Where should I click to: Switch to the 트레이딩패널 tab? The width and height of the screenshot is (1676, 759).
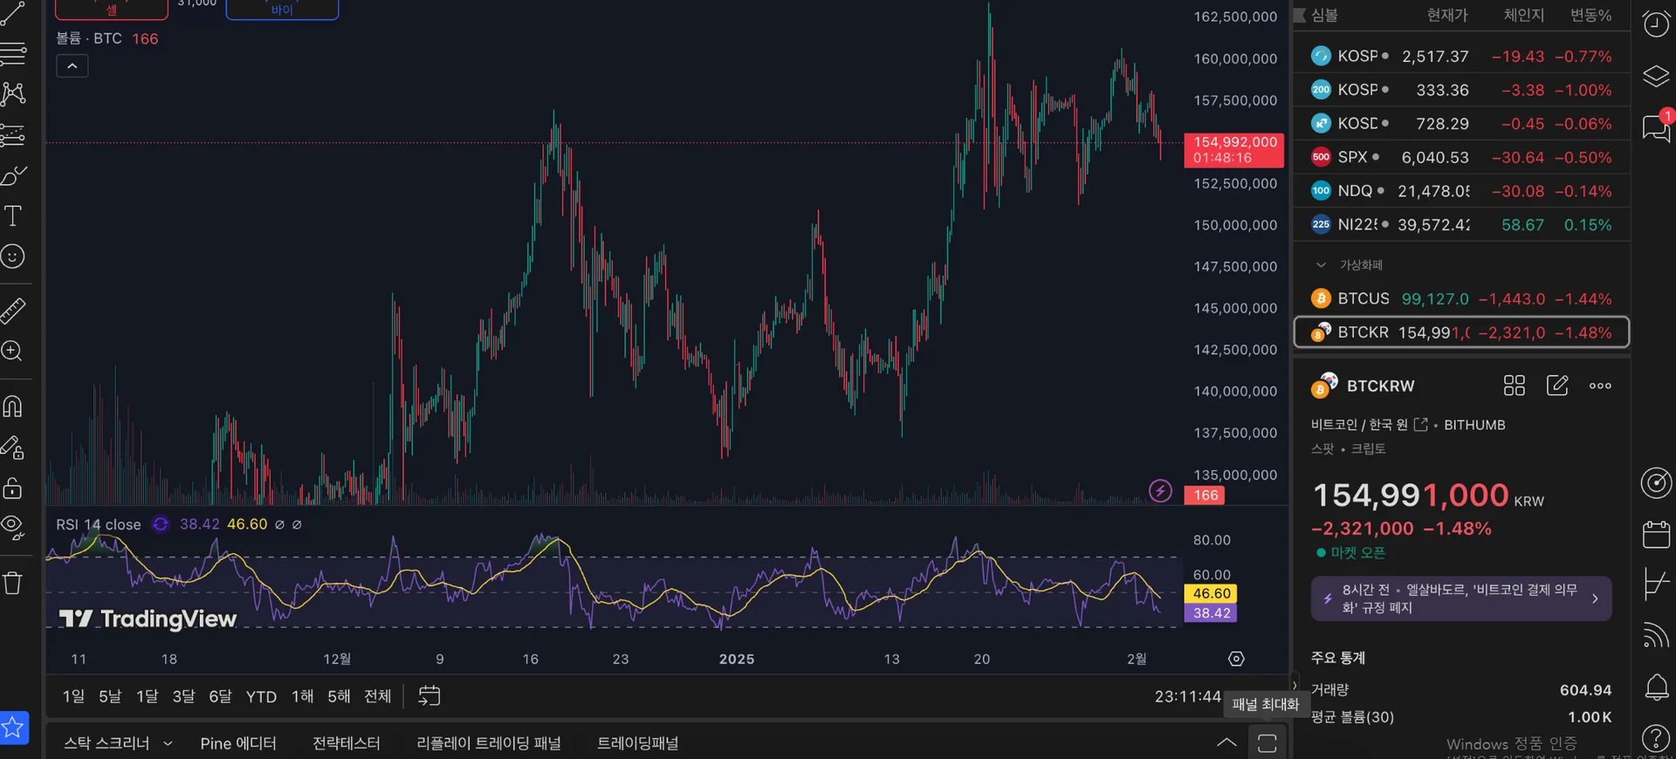[638, 743]
